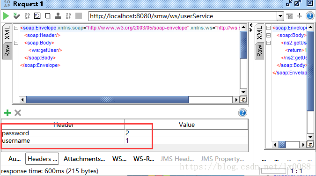Toggle the splitter arrows between panels
This screenshot has height=176, width=316.
tap(251, 28)
